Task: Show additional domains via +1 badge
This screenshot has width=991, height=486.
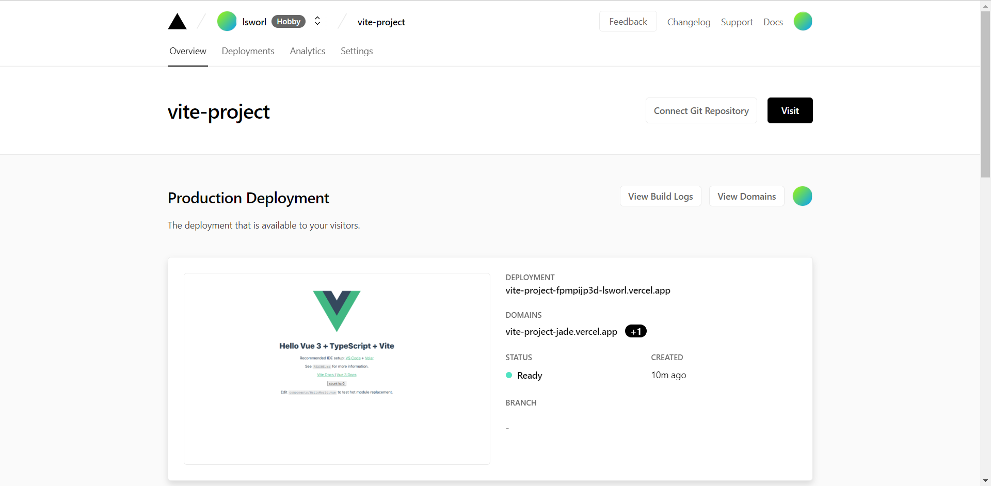Action: click(636, 332)
